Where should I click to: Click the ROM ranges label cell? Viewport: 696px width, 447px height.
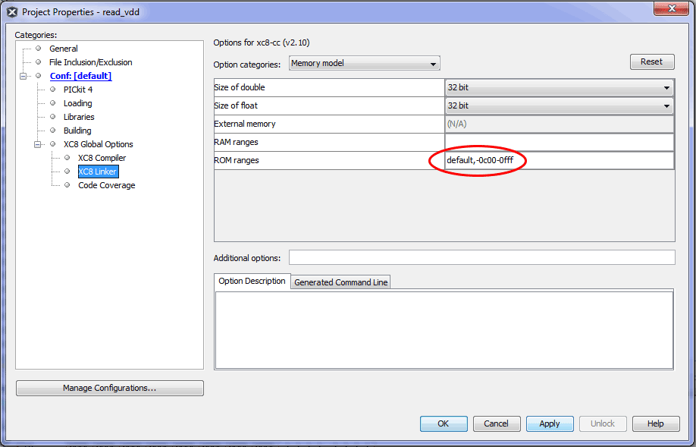[x=329, y=160]
